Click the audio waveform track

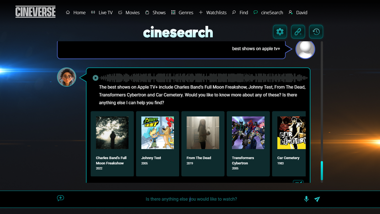[203, 78]
